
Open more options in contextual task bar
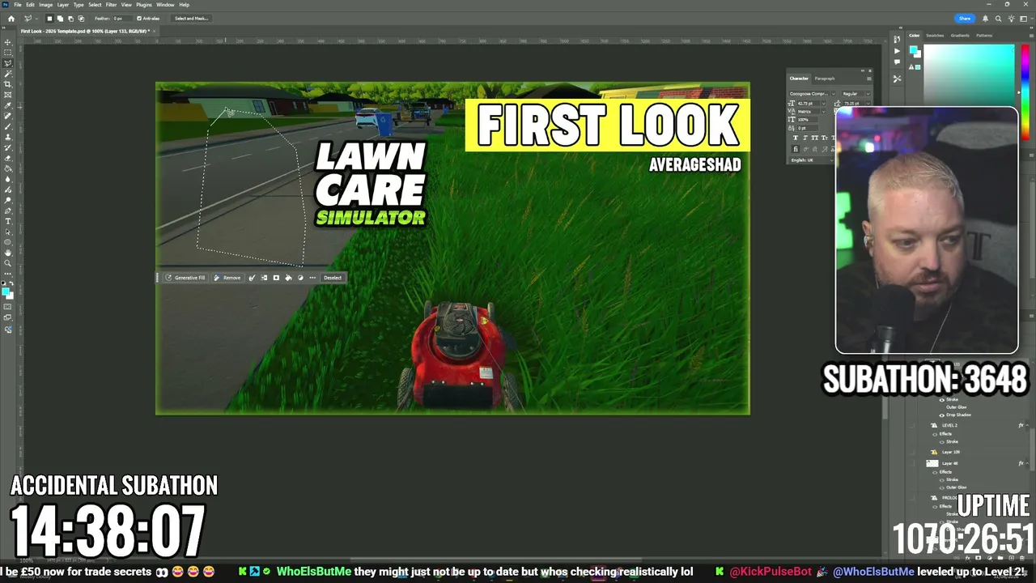[312, 278]
